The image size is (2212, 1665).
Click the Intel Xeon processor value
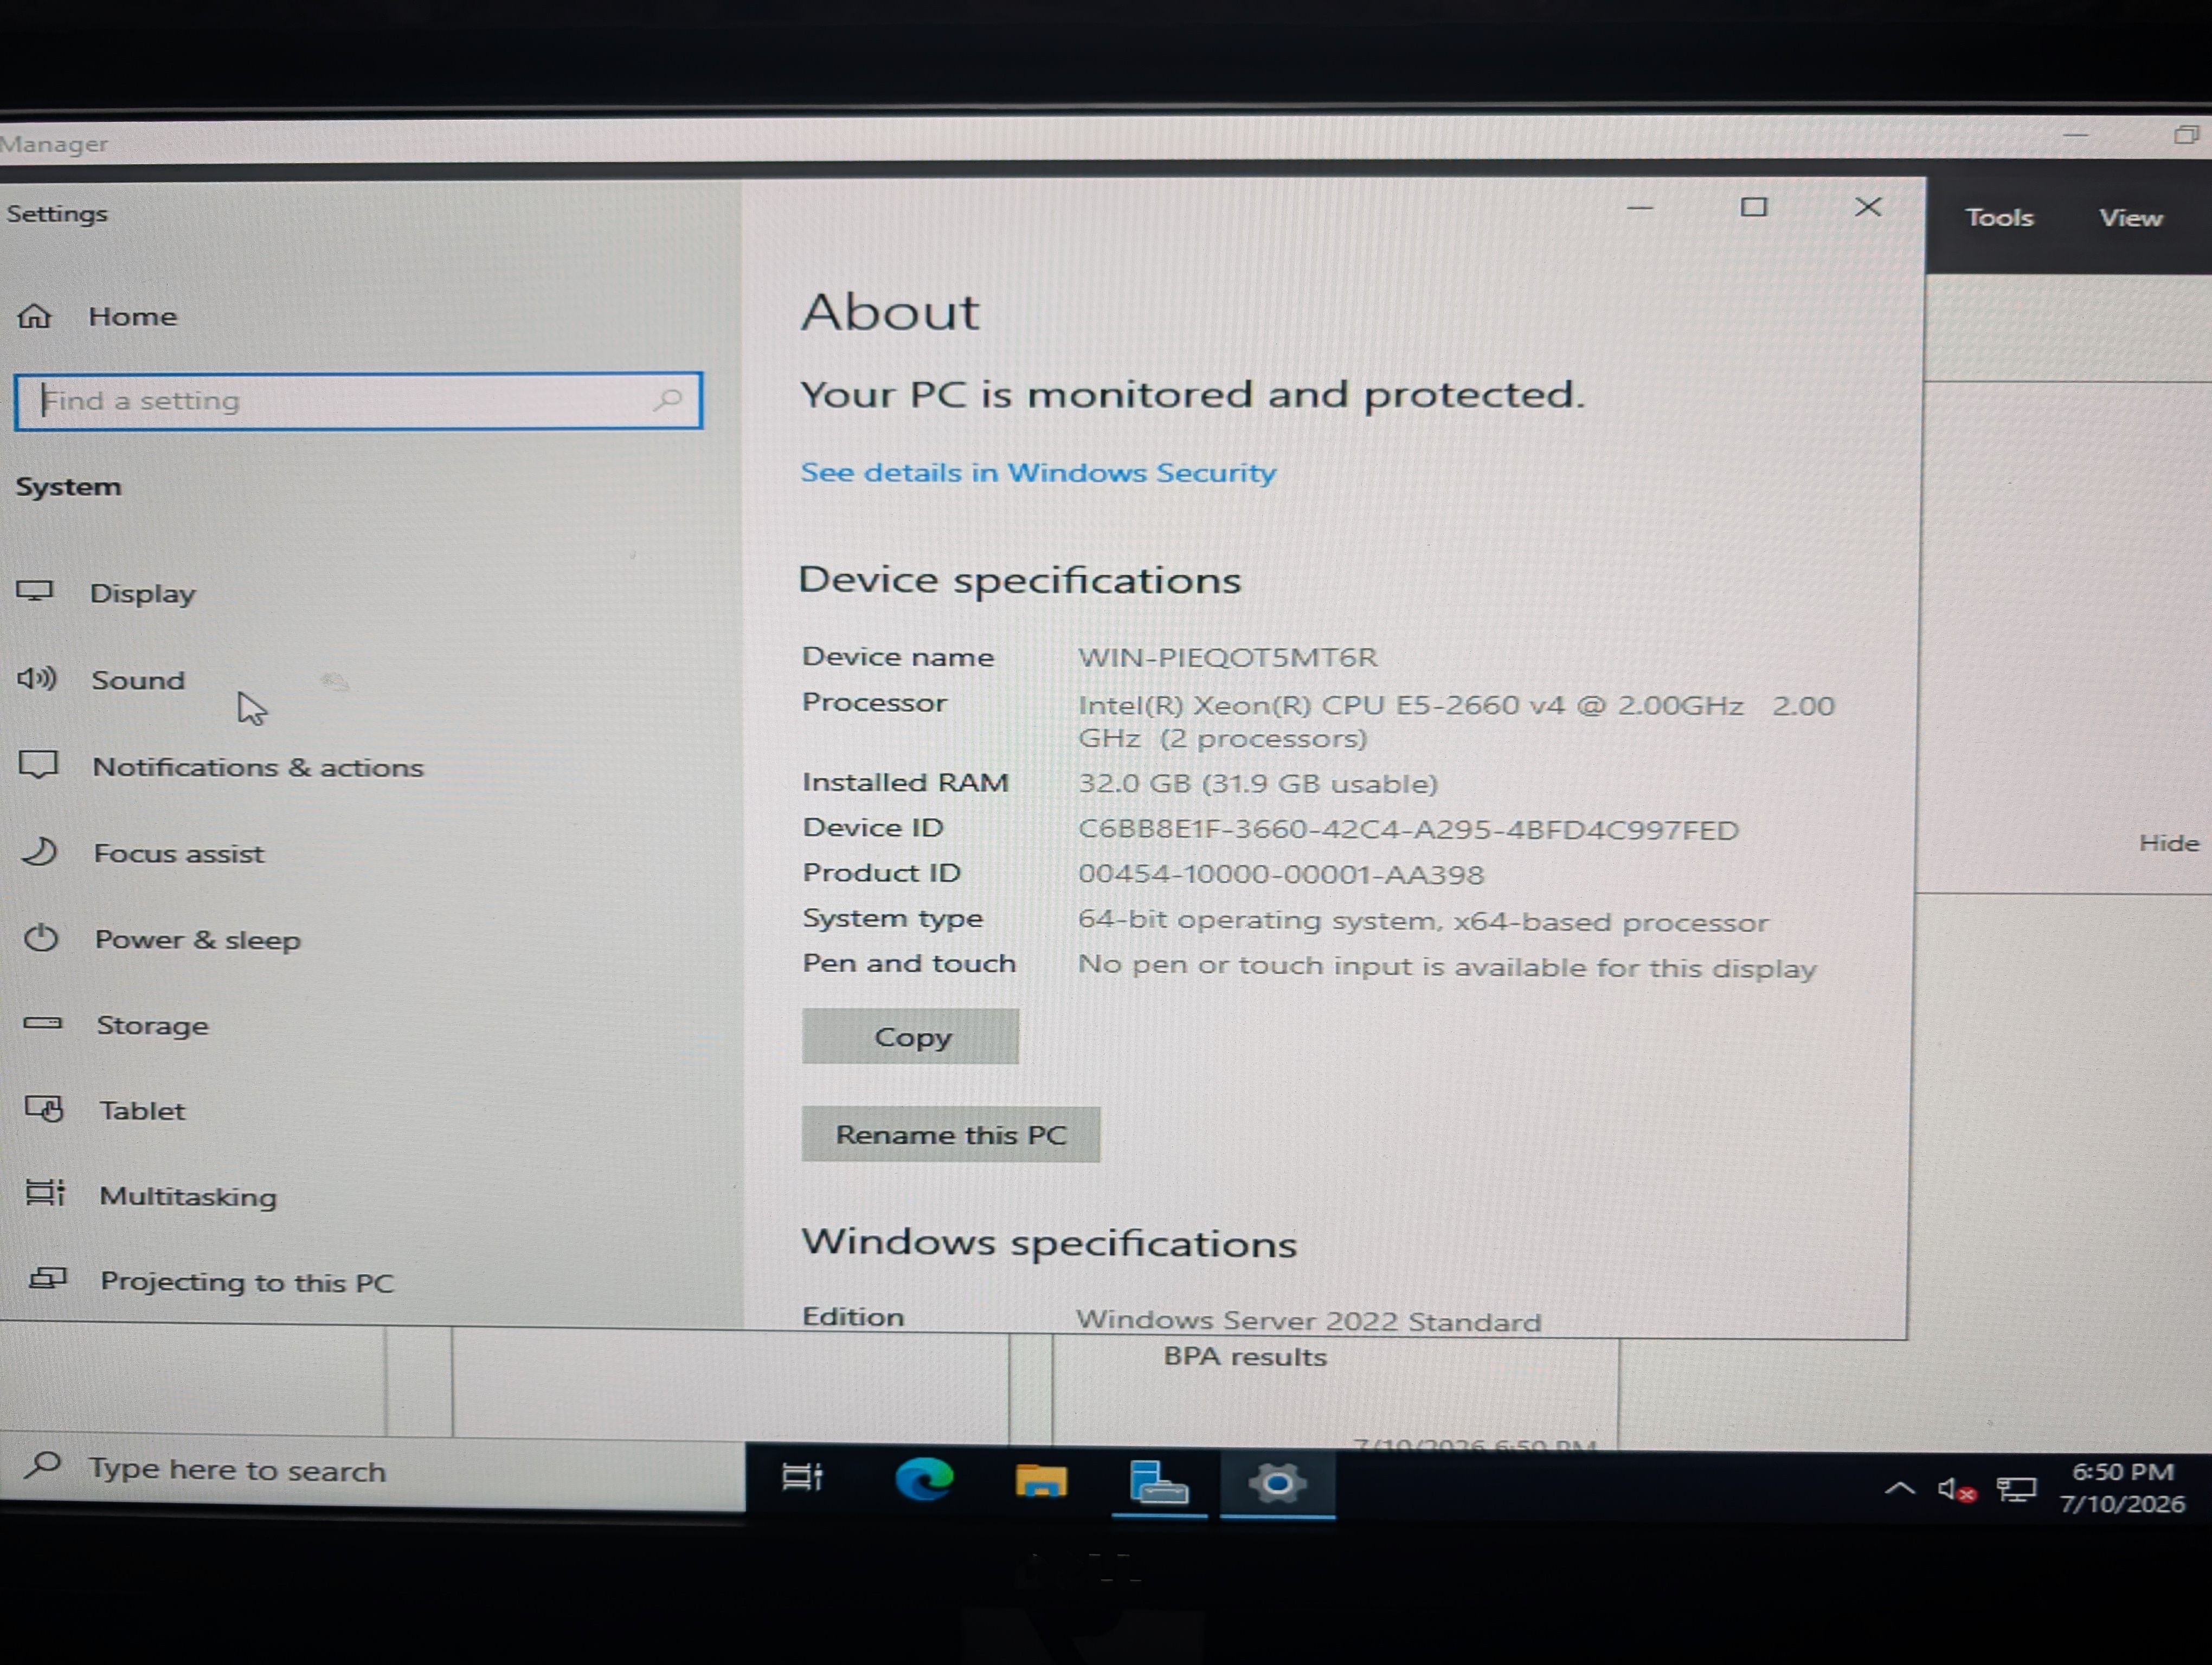pos(1456,721)
